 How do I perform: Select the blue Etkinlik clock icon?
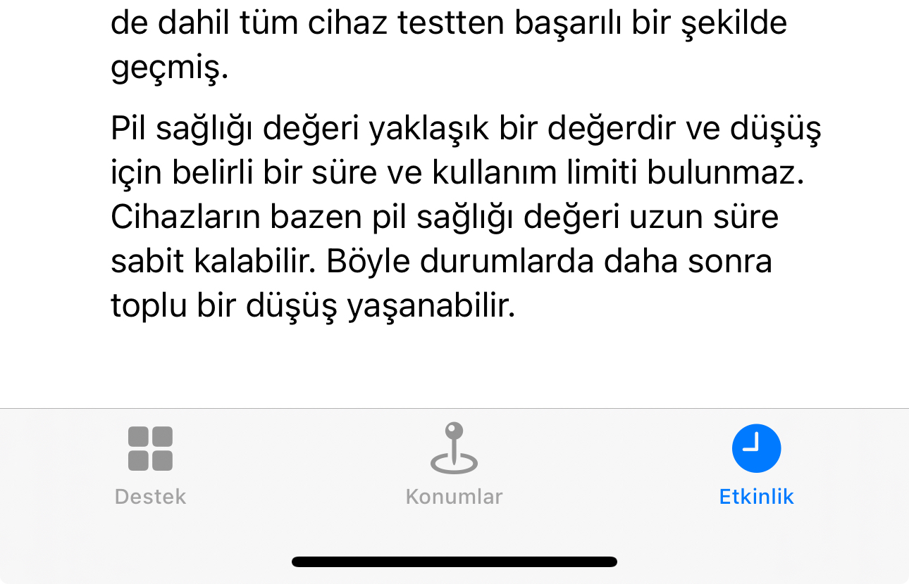[756, 448]
